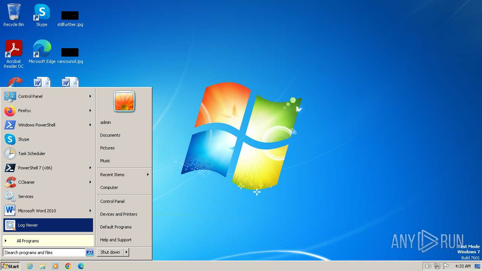Click the Shut down button
The height and width of the screenshot is (271, 482).
(110, 252)
